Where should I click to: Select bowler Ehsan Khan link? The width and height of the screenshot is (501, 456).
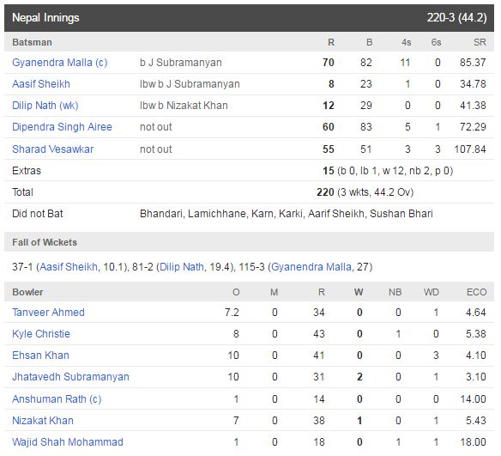(x=40, y=356)
